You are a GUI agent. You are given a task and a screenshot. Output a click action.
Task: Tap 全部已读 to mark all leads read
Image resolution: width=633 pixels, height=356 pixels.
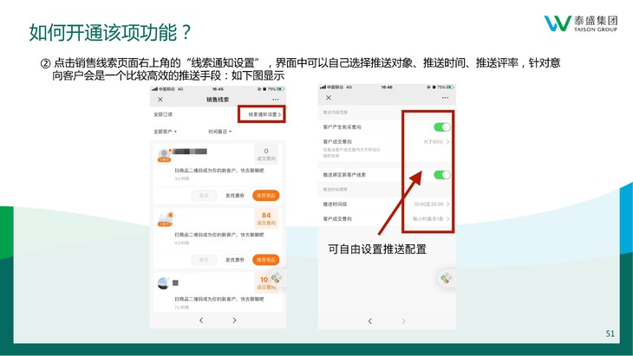click(163, 114)
